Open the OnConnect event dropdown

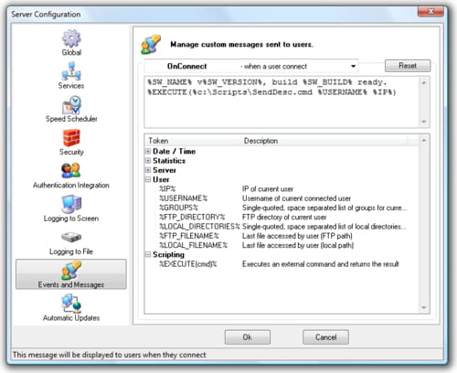click(251, 66)
